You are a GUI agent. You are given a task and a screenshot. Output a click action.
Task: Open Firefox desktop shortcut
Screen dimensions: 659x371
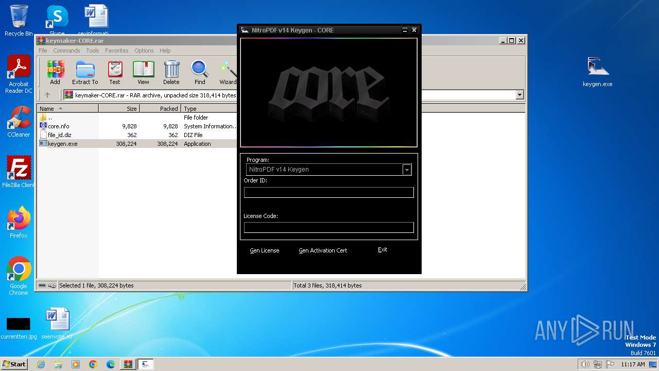19,223
